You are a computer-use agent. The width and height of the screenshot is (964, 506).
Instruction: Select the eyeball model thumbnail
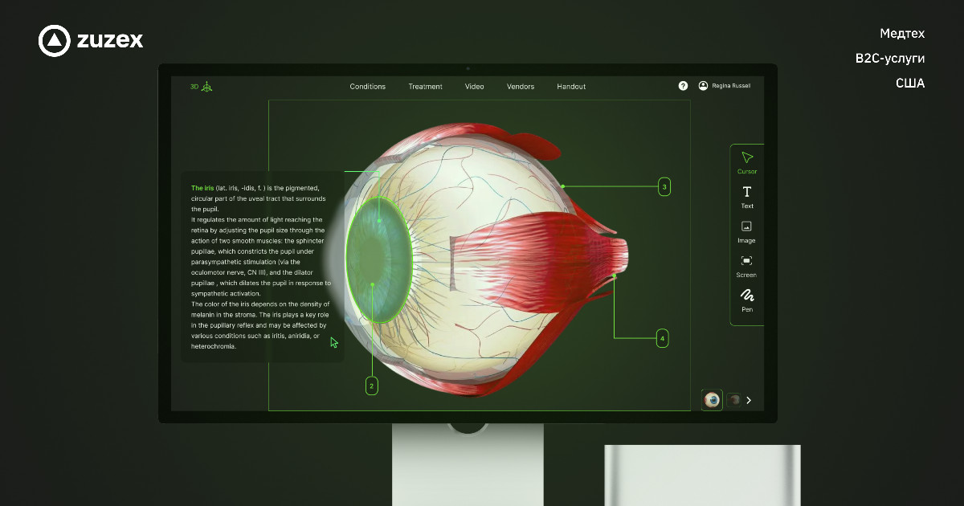pyautogui.click(x=712, y=399)
